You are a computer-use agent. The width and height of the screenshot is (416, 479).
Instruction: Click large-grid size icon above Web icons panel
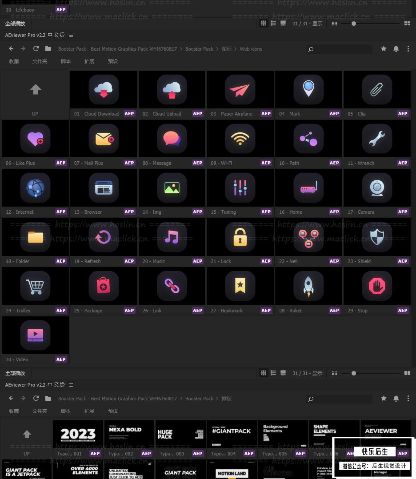click(x=407, y=23)
